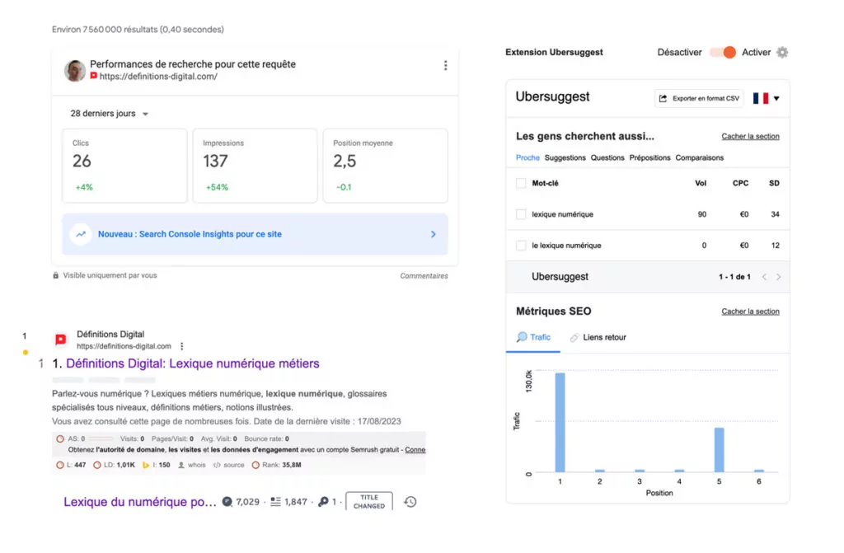
Task: Click the https://definitions-digital.com/ URL in card
Action: point(158,77)
